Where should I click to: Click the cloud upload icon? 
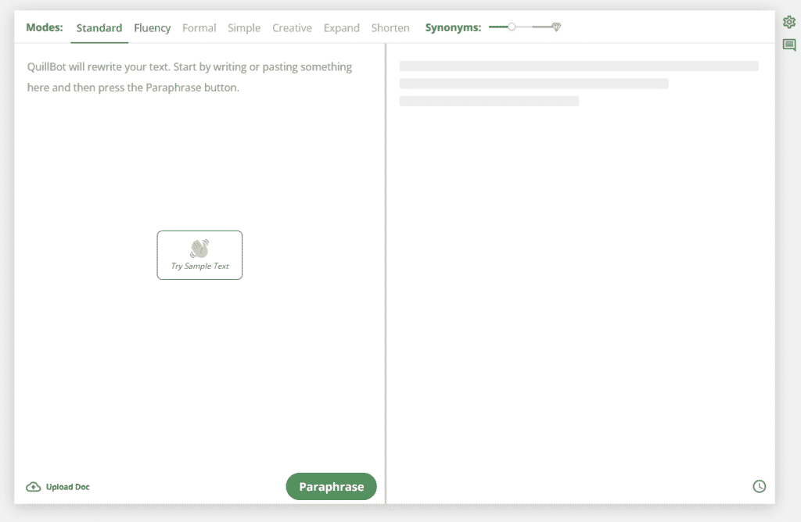click(33, 487)
